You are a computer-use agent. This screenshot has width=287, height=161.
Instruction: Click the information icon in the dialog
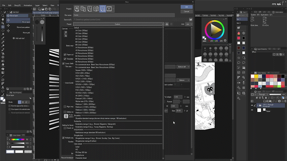pos(66,116)
